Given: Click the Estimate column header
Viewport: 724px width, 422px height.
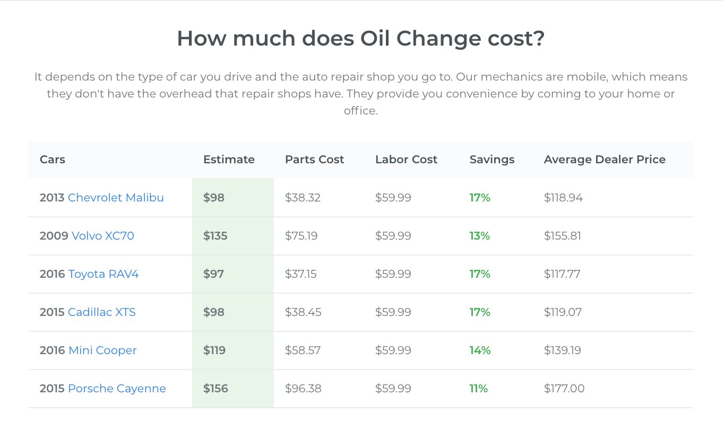Looking at the screenshot, I should (229, 160).
